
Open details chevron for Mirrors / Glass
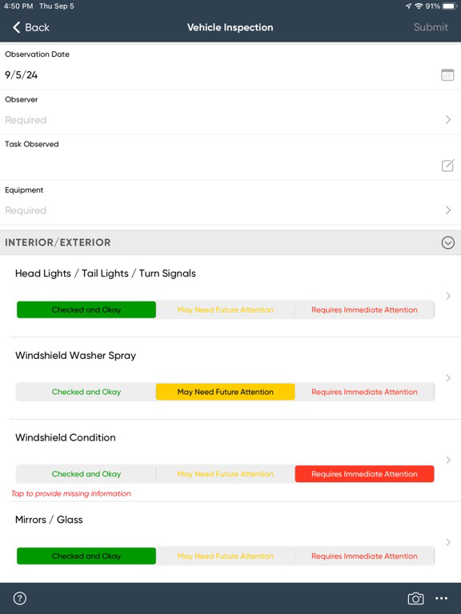coord(448,542)
